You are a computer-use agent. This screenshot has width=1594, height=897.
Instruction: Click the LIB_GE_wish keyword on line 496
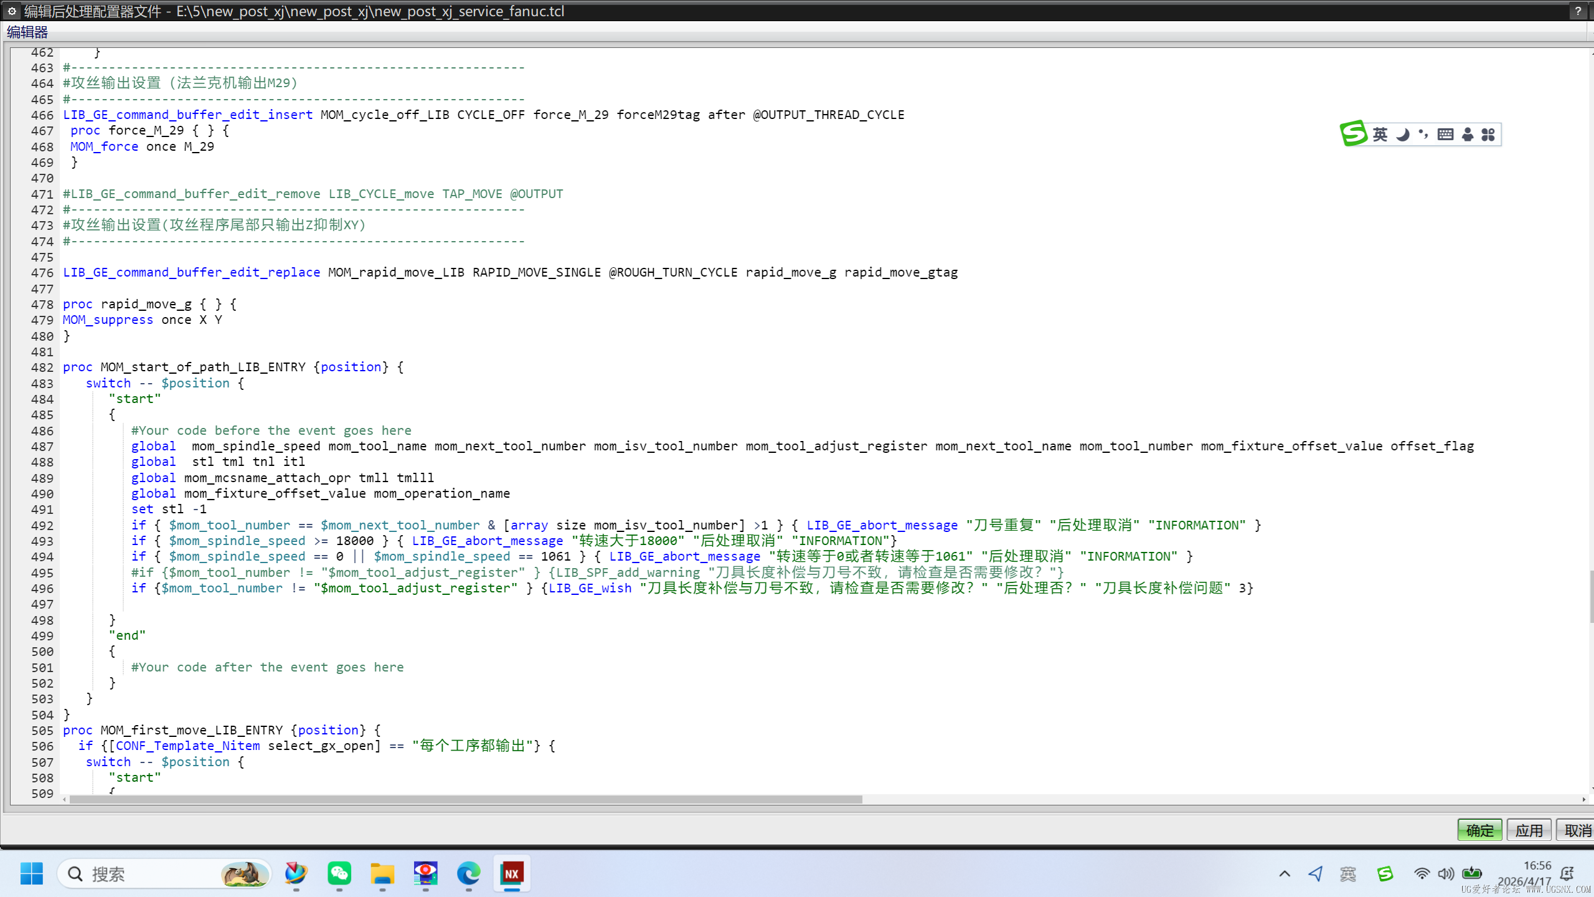(x=590, y=588)
